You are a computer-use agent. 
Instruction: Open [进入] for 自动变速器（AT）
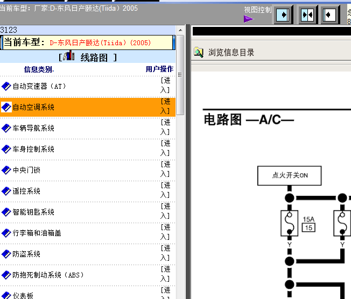click(165, 85)
